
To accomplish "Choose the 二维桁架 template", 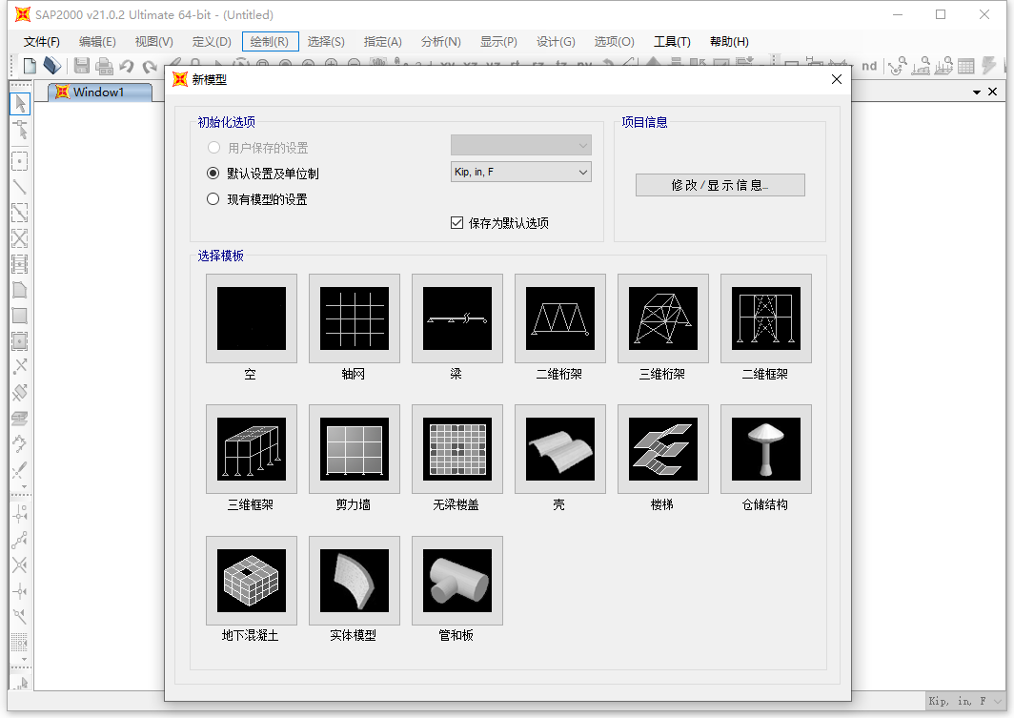I will [560, 318].
